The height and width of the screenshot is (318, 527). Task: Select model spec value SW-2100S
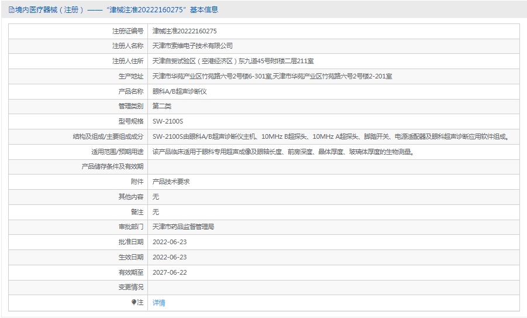pyautogui.click(x=168, y=121)
